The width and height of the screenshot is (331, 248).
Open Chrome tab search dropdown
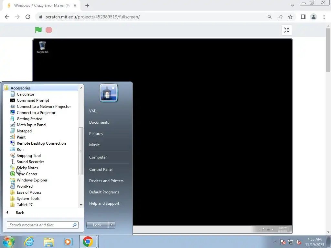tap(292, 5)
